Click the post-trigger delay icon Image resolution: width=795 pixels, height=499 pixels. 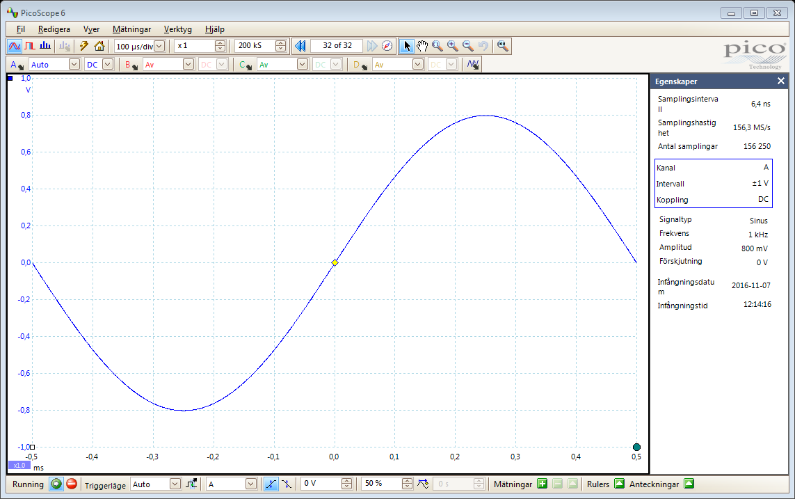423,484
